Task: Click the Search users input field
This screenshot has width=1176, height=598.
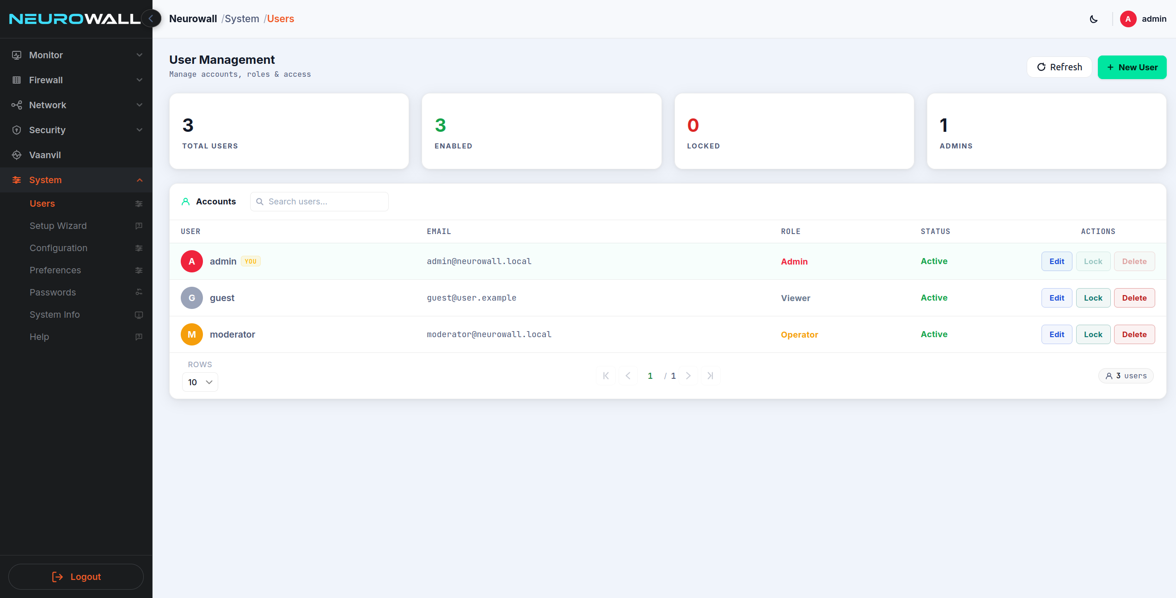Action: click(319, 202)
